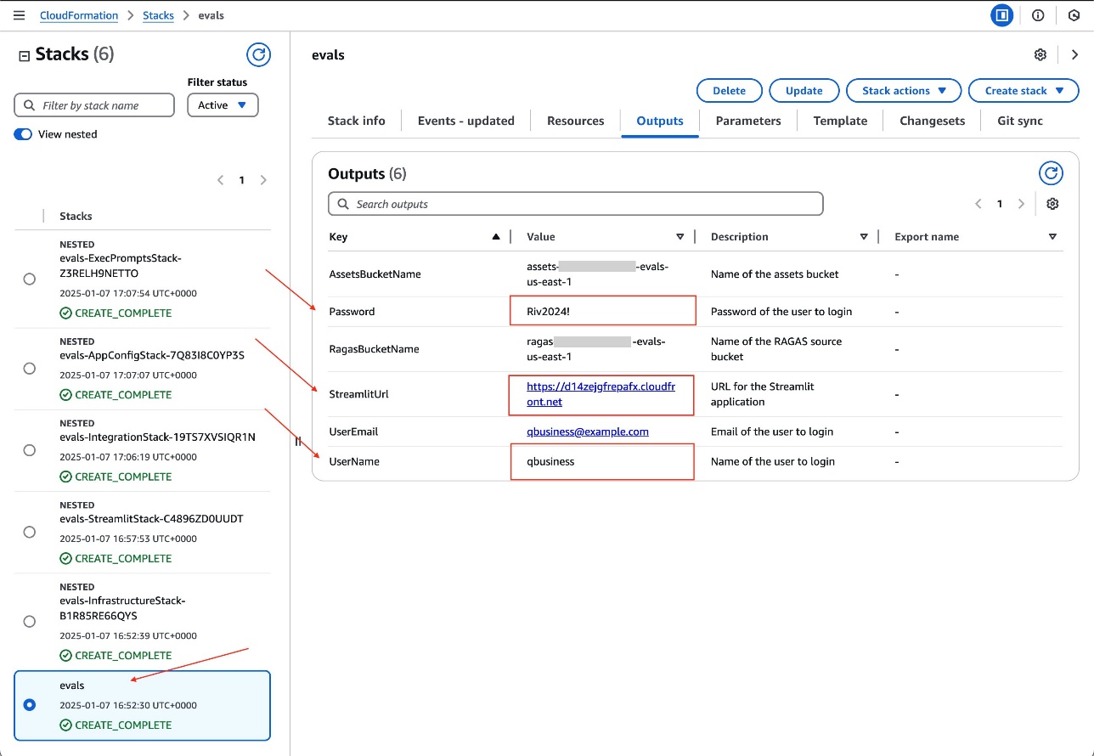Select the Outputs tab
Viewport: 1094px width, 756px height.
[660, 121]
